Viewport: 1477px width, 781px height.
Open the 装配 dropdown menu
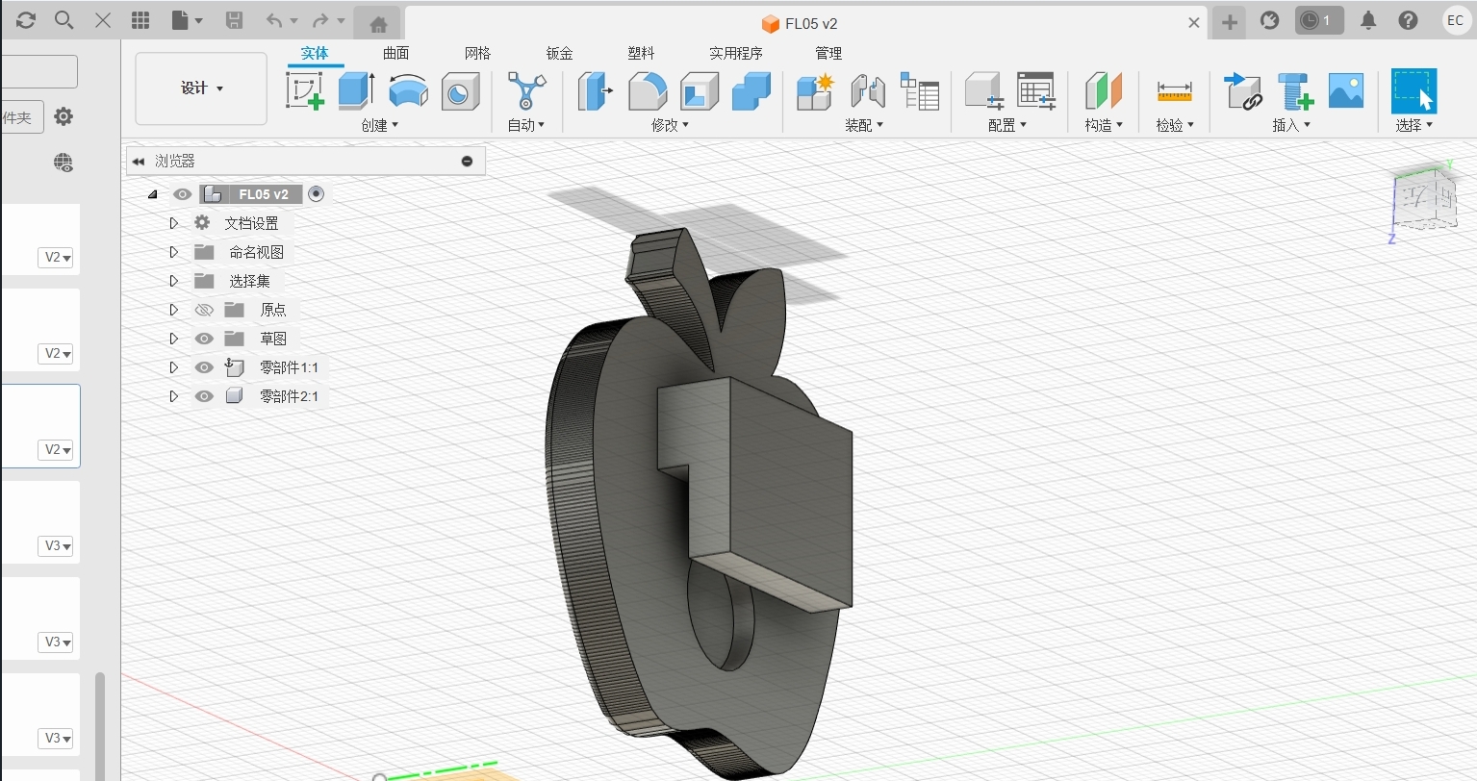(x=864, y=125)
